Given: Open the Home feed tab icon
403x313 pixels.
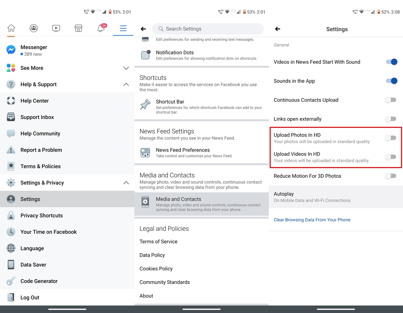Looking at the screenshot, I should point(11,28).
